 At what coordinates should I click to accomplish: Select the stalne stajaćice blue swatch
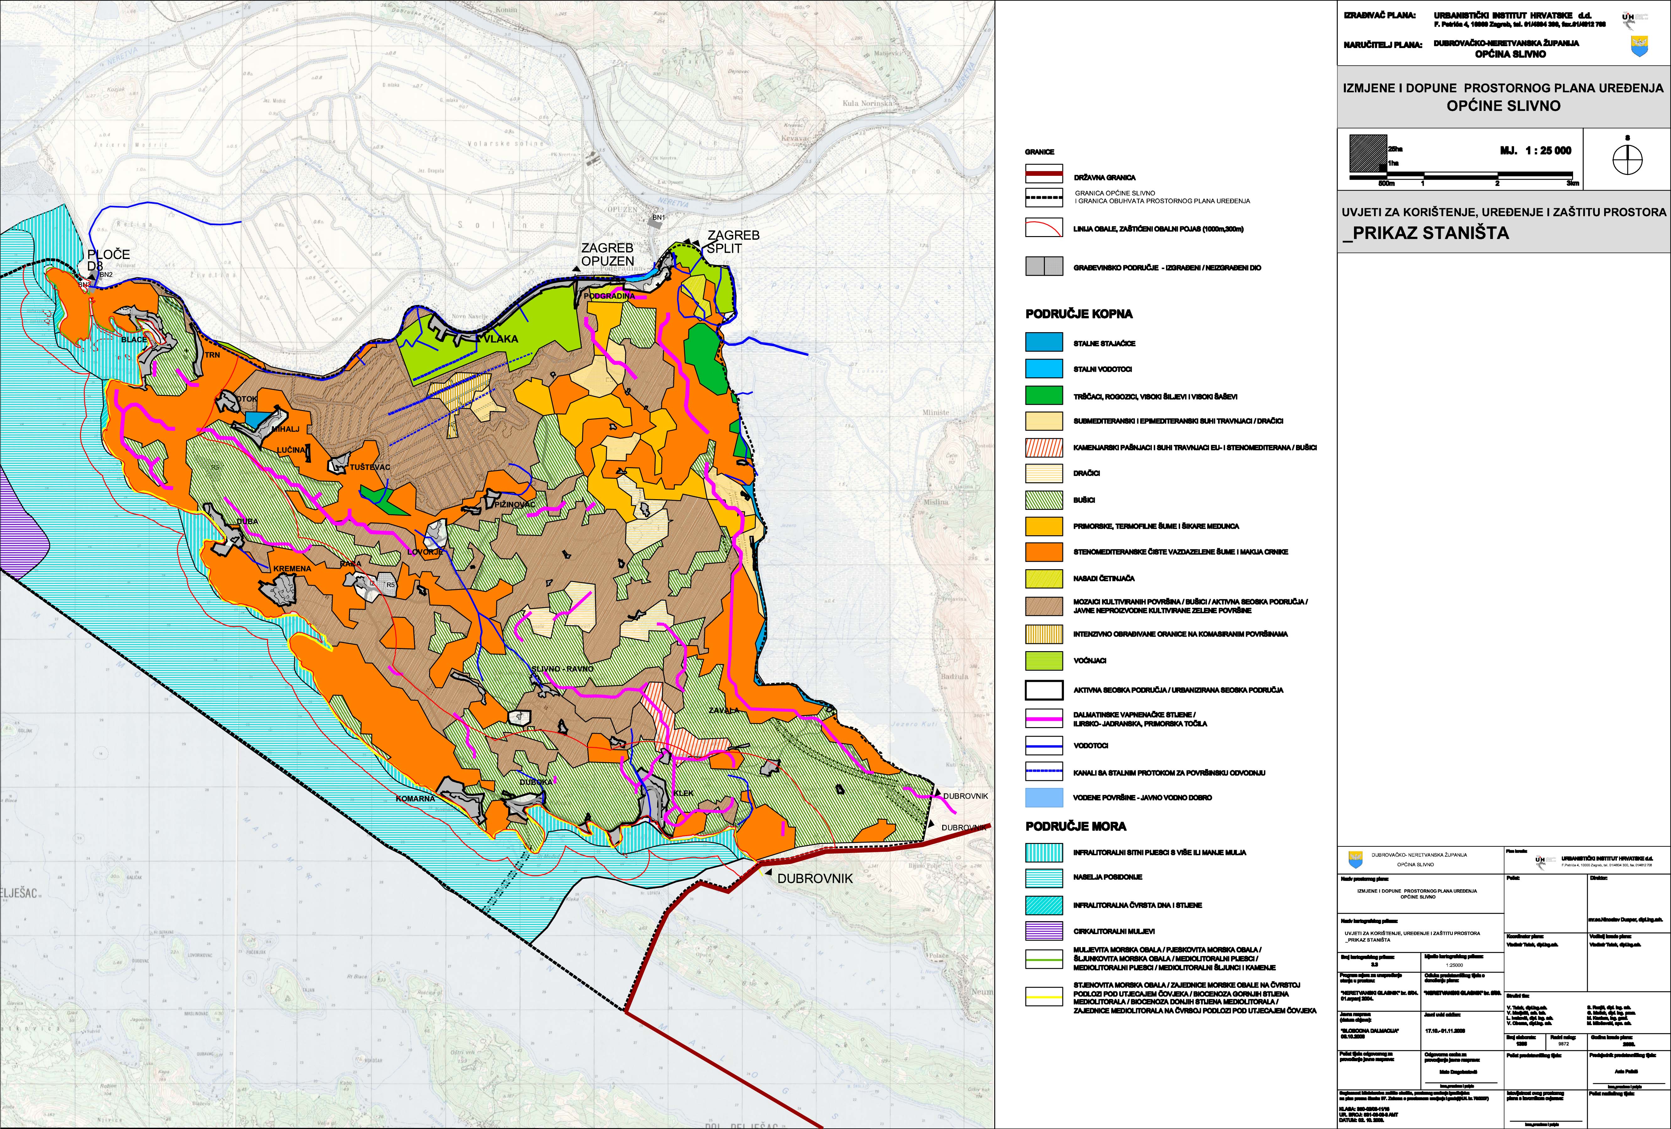1044,342
